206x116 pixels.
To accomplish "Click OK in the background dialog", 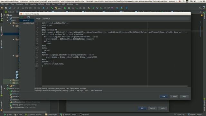I will (x=142, y=108).
